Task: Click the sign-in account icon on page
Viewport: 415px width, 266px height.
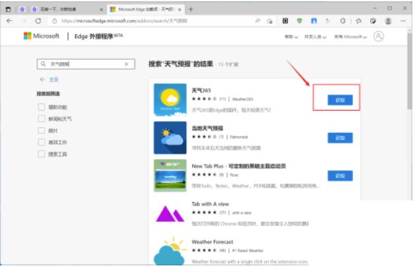Action: pos(379,36)
